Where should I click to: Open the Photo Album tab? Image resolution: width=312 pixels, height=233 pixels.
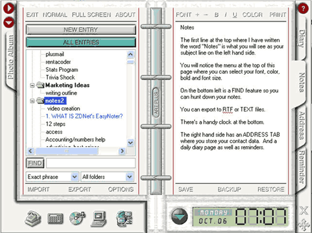[11, 58]
